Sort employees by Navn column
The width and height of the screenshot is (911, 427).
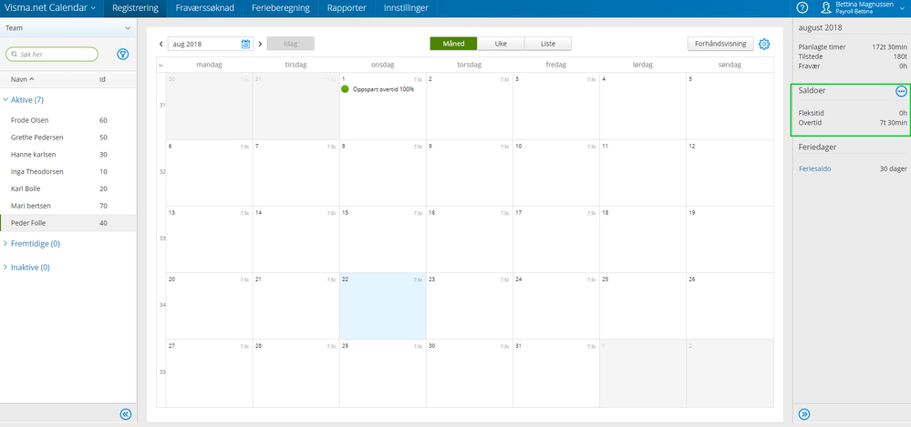pos(22,79)
